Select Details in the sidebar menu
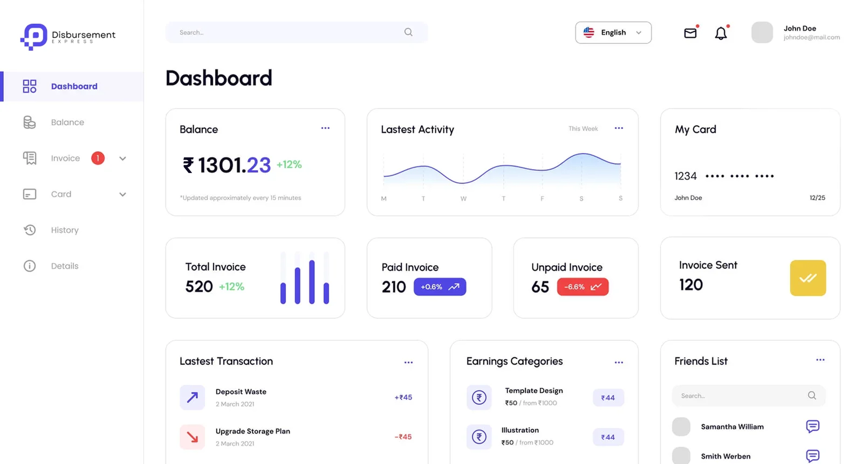 point(65,266)
